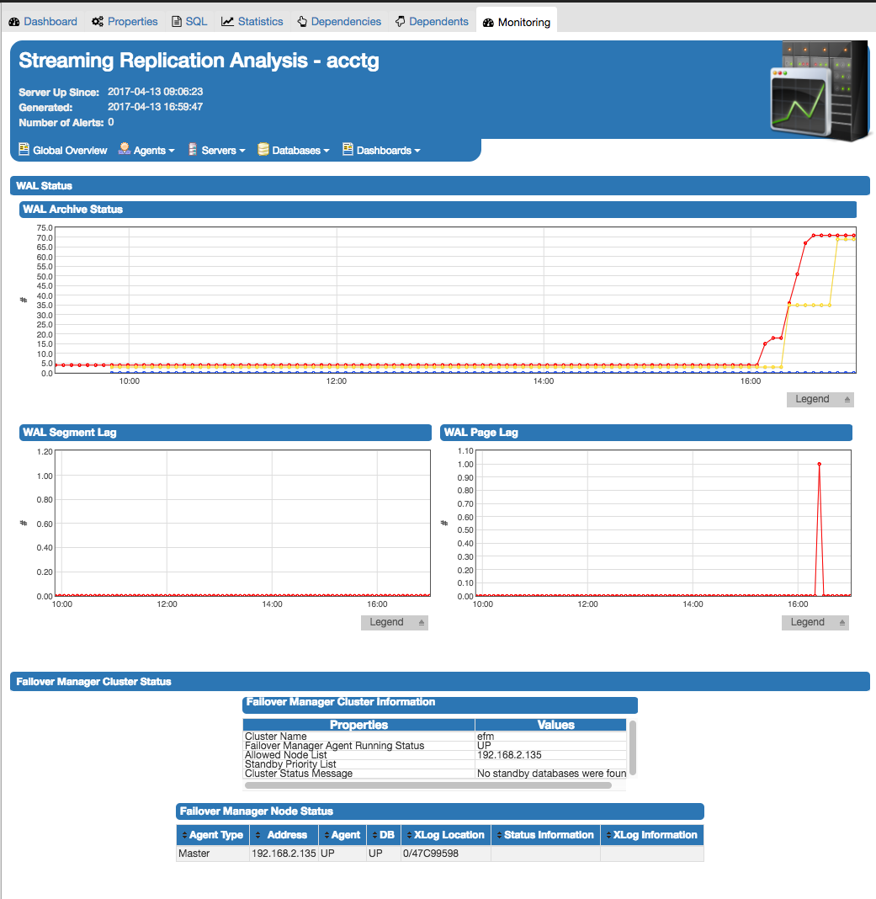
Task: Sort node table by XLog Information
Action: click(652, 835)
